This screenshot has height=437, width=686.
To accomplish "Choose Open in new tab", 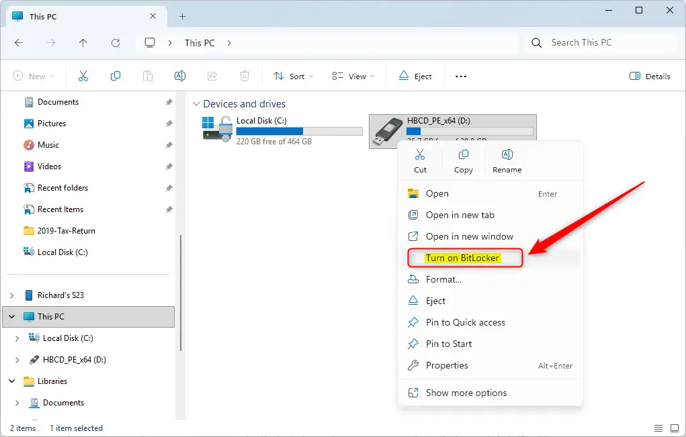I will pos(490,215).
